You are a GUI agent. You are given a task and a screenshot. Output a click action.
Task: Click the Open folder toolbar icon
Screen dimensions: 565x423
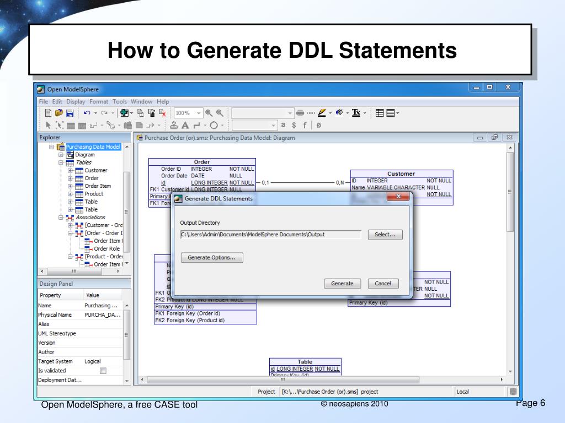click(58, 113)
